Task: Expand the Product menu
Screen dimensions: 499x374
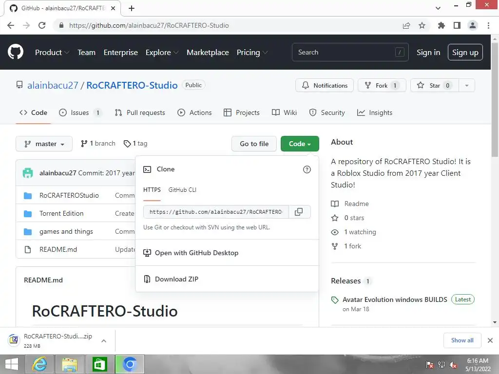Action: [52, 53]
